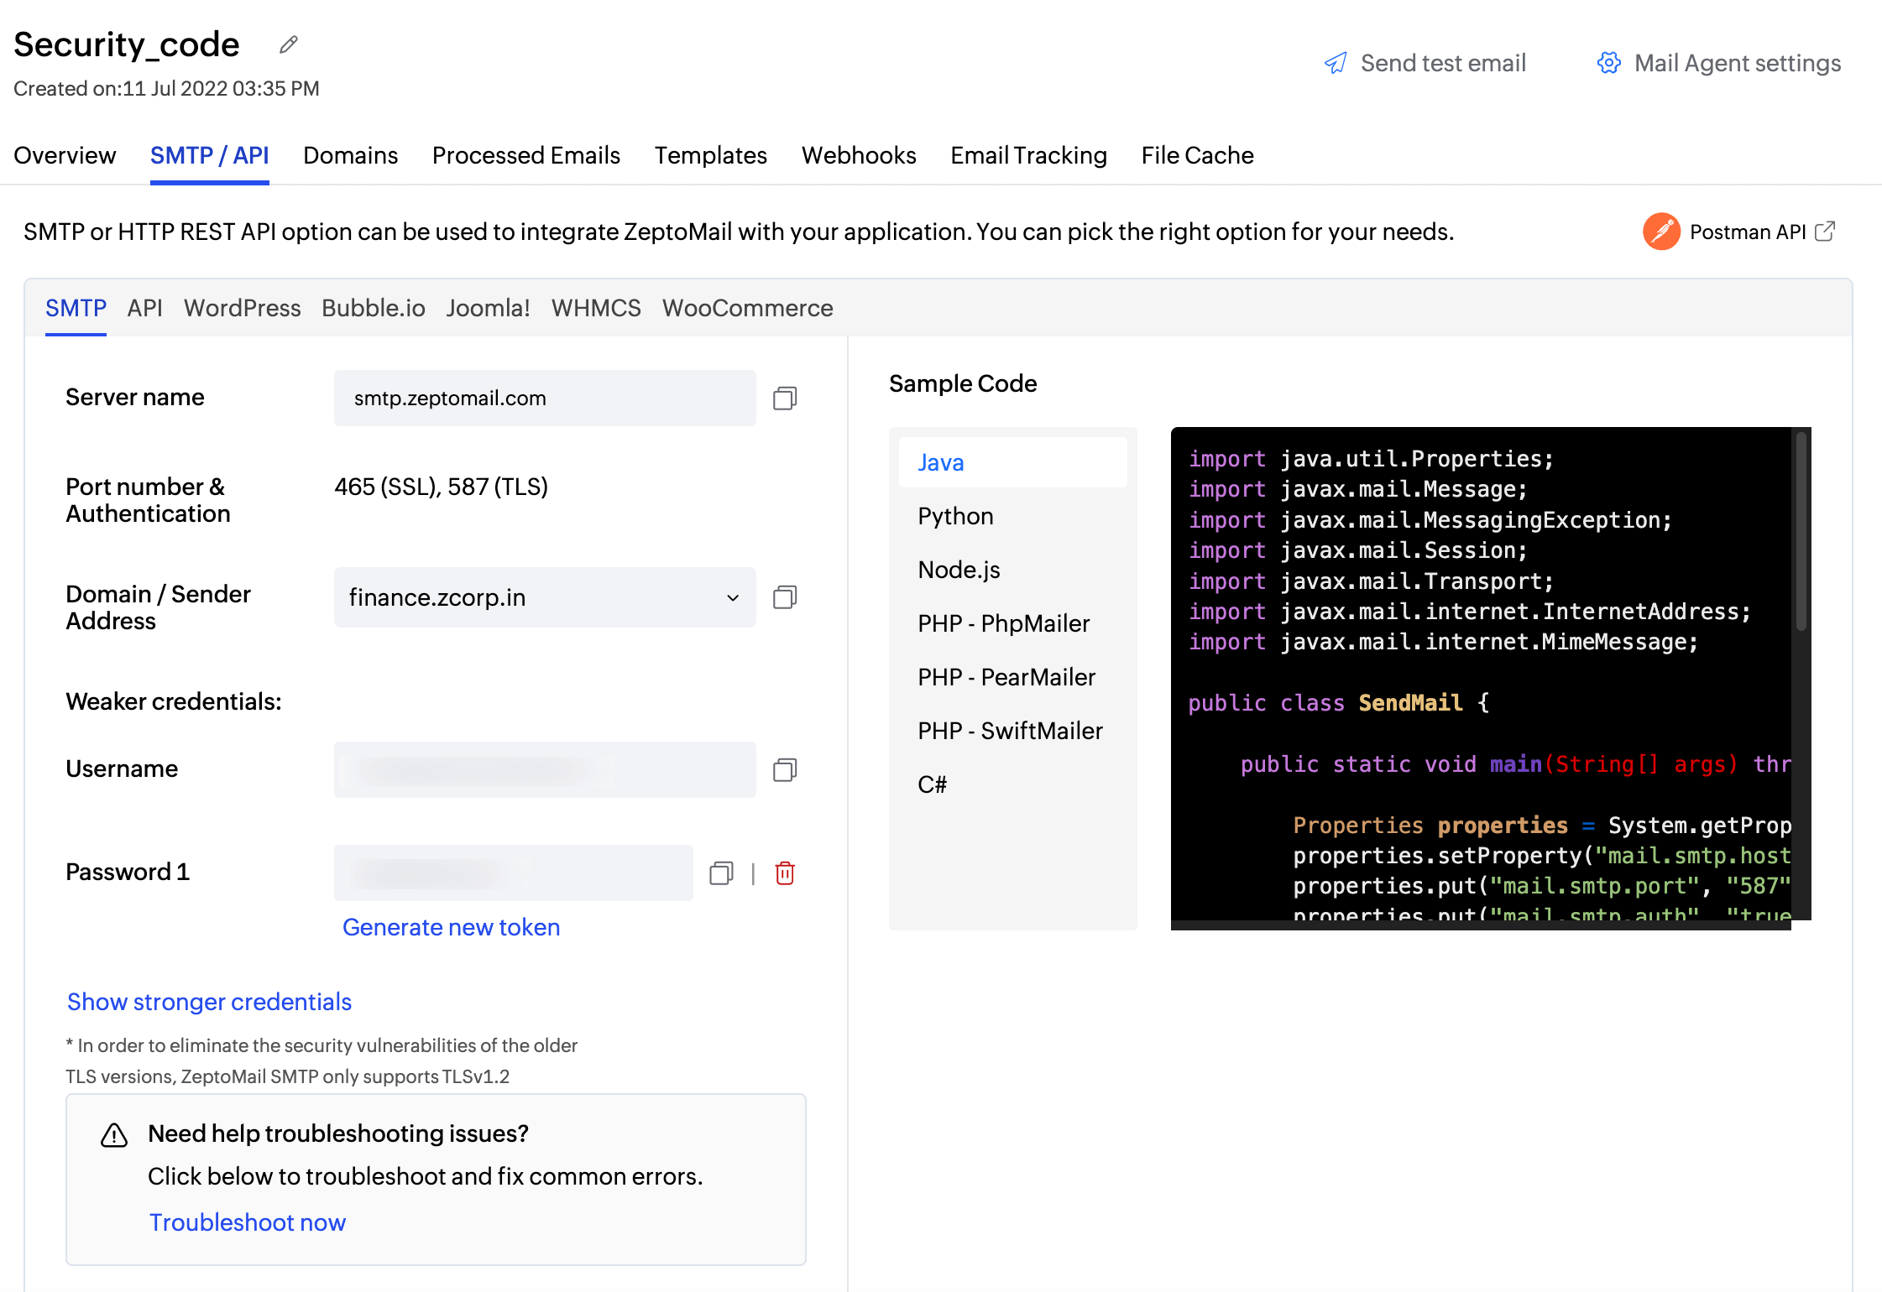Click the Generate new token link
The width and height of the screenshot is (1882, 1292).
point(451,927)
